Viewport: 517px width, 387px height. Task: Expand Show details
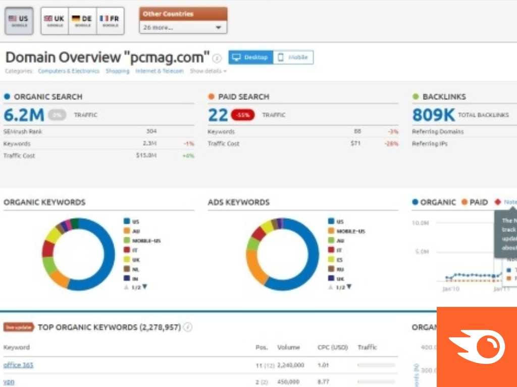(x=208, y=71)
